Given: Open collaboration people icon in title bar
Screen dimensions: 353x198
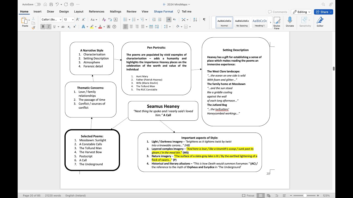Looking at the screenshot, I should 331,4.
